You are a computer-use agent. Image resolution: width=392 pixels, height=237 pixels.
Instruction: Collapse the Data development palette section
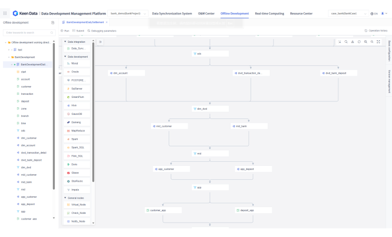65,56
